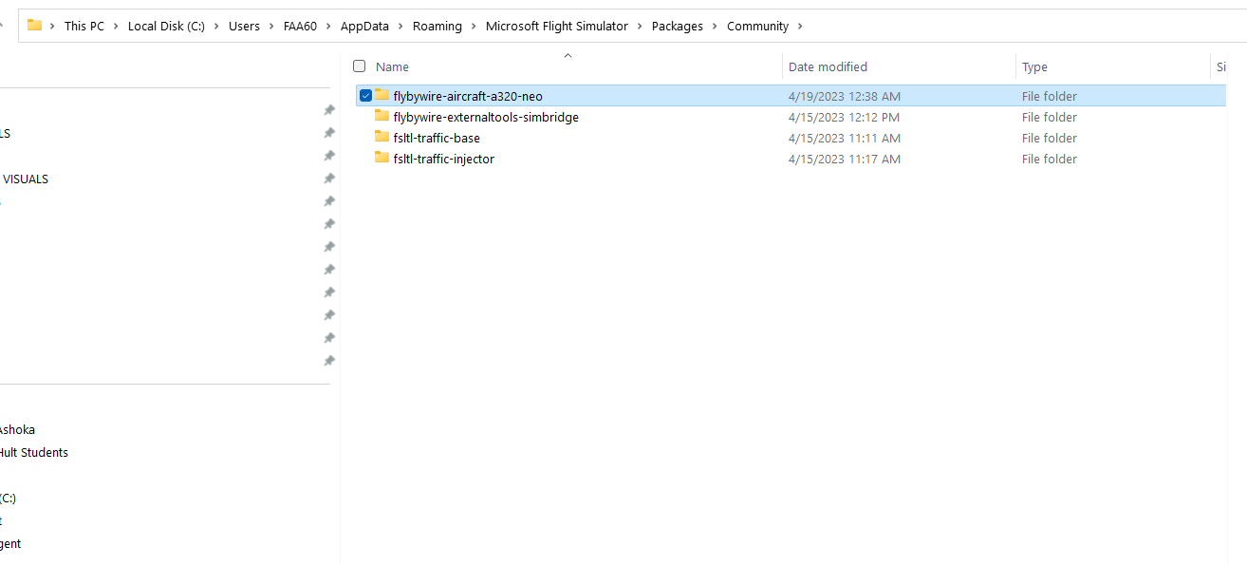Select the fsltl-traffic-injector folder name

[444, 159]
